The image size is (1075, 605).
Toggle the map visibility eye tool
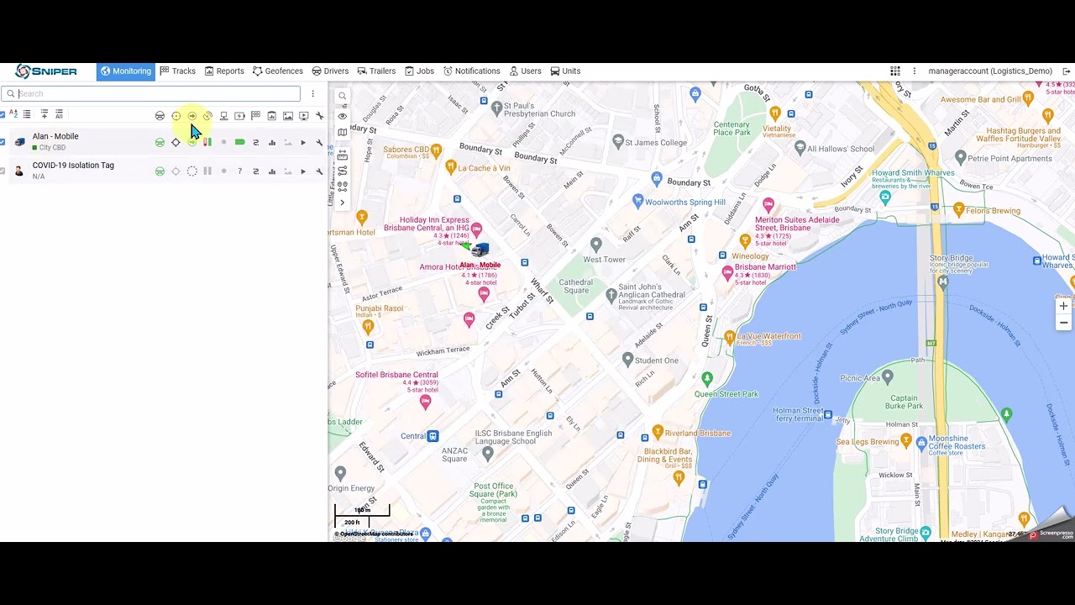(x=342, y=116)
